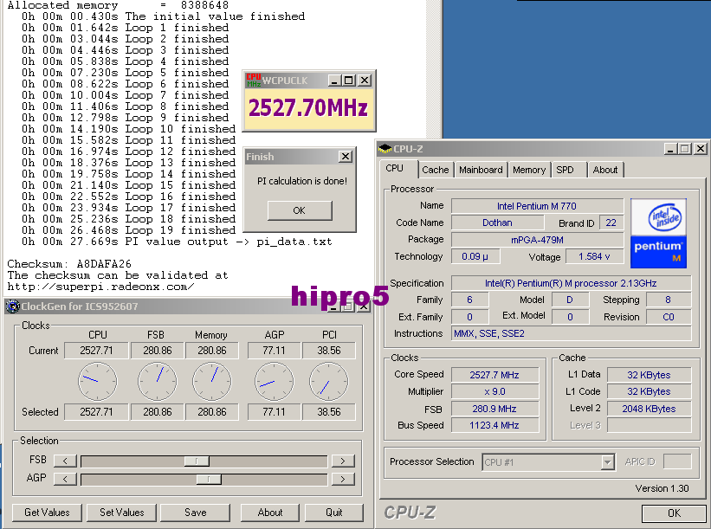Viewport: 711px width, 529px height.
Task: Click the Selected CPU value field
Action: 96,411
